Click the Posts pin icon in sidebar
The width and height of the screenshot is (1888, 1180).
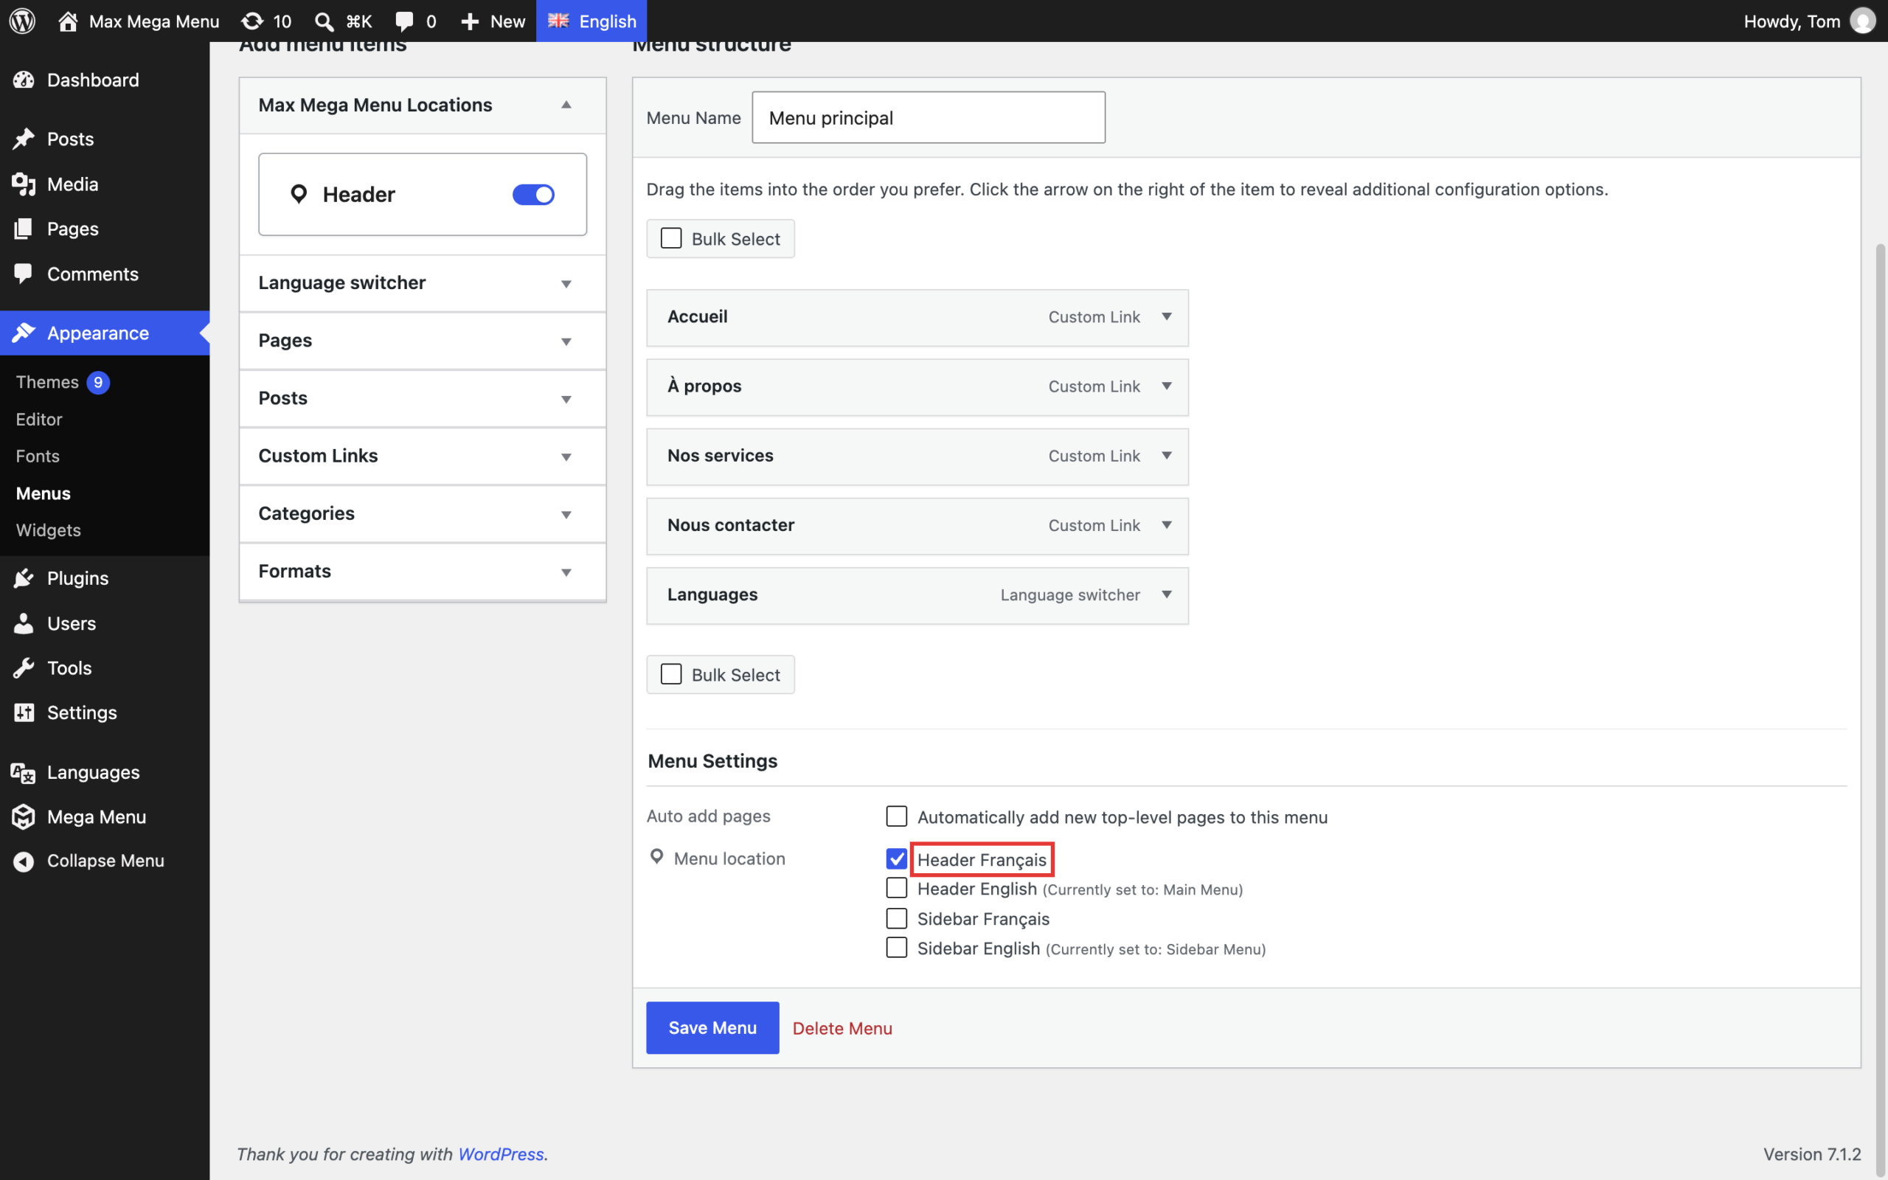pos(24,139)
